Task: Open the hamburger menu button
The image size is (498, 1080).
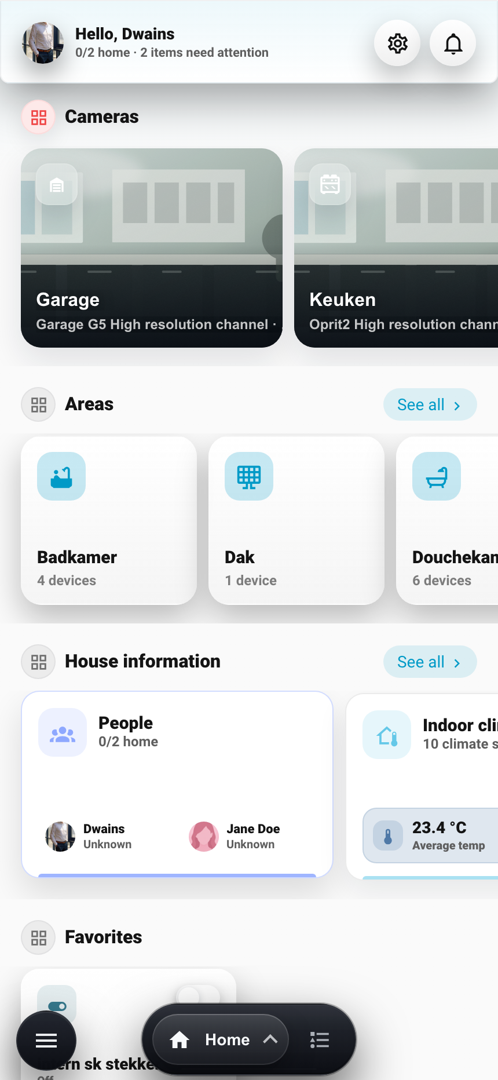Action: coord(46,1041)
